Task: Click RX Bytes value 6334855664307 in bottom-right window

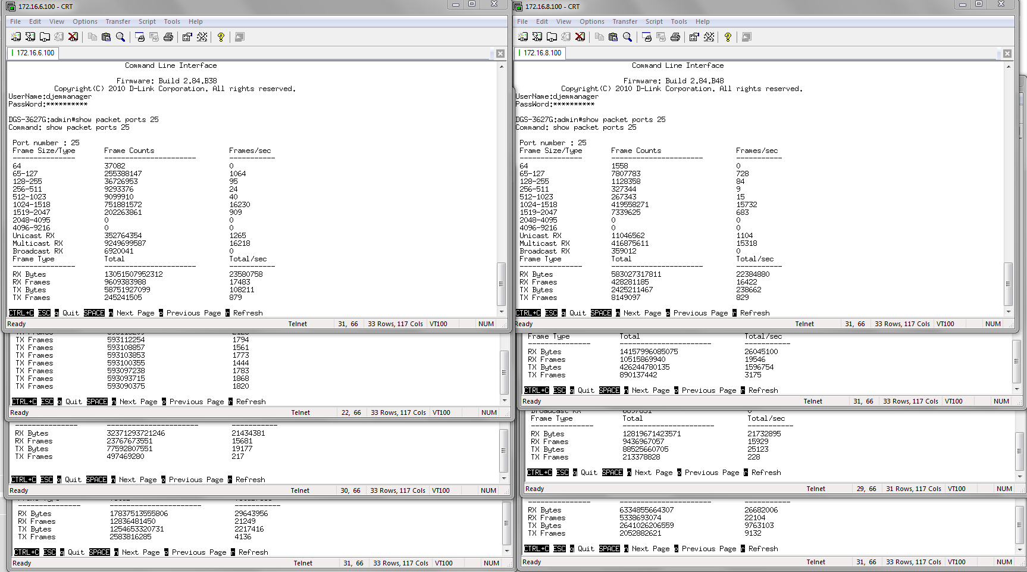Action: click(x=647, y=510)
